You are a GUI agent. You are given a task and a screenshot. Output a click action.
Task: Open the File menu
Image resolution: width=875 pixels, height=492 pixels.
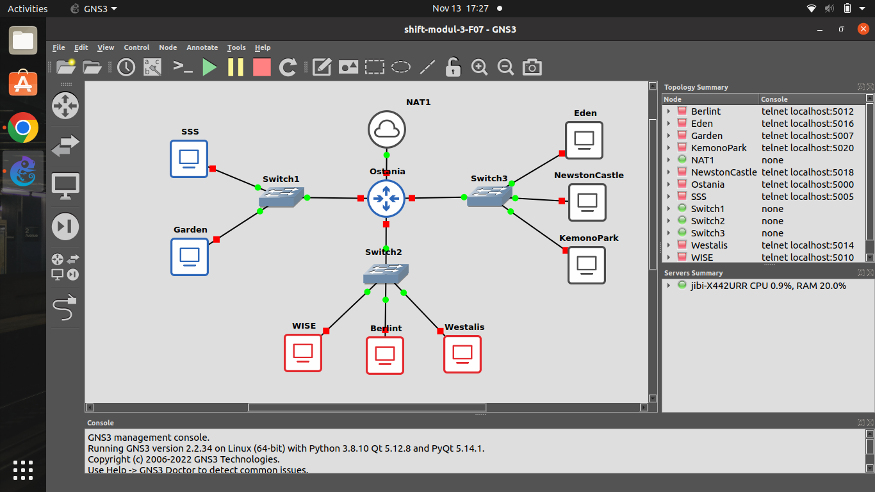(x=59, y=47)
